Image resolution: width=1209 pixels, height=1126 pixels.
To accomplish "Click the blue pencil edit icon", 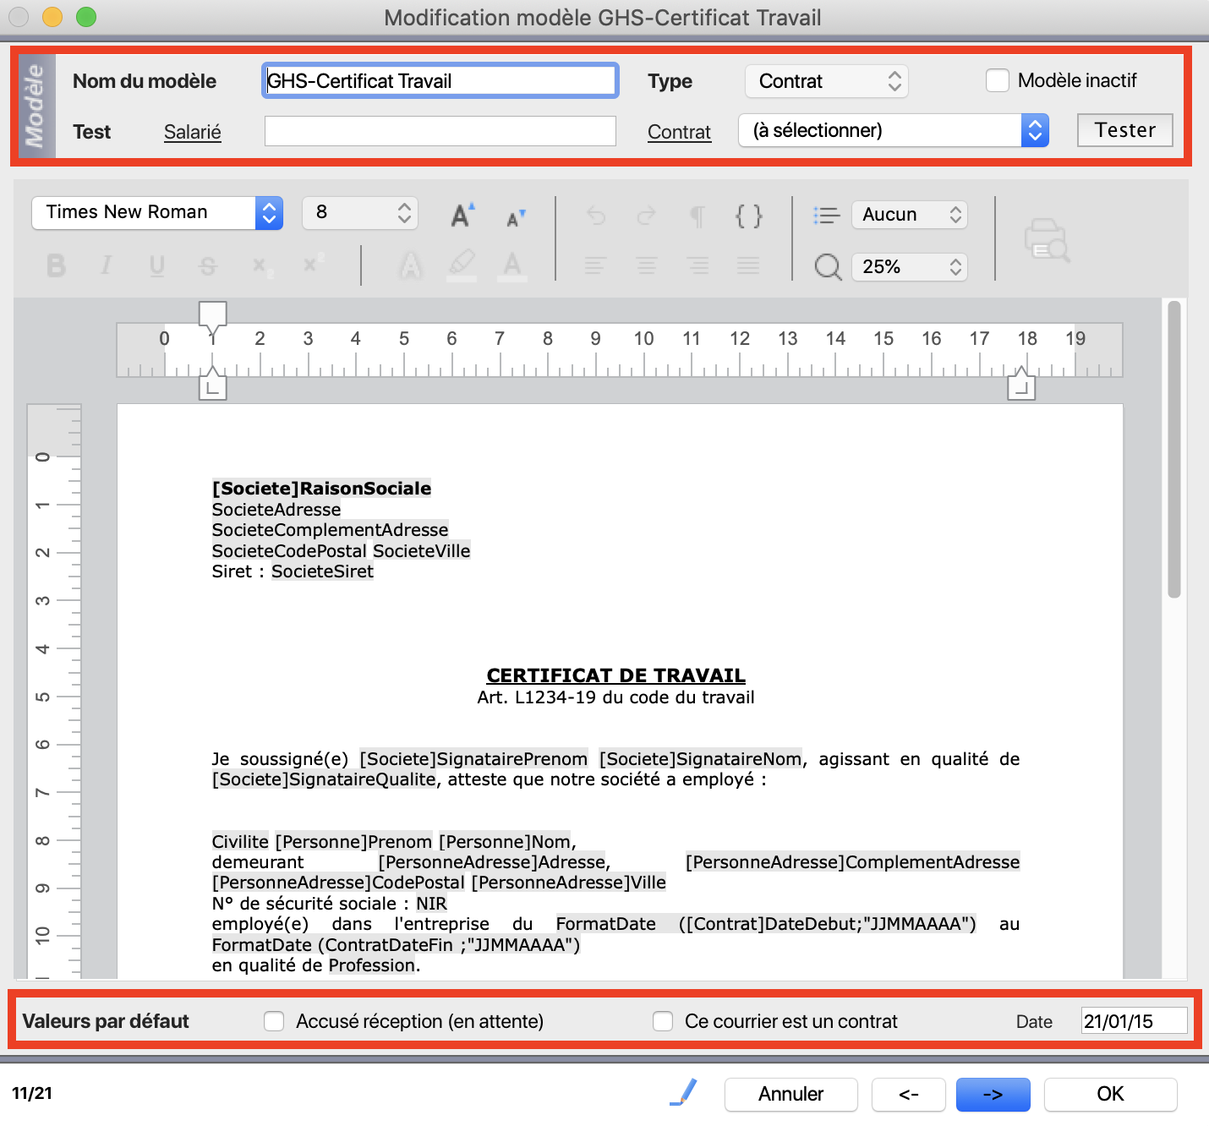I will [684, 1092].
